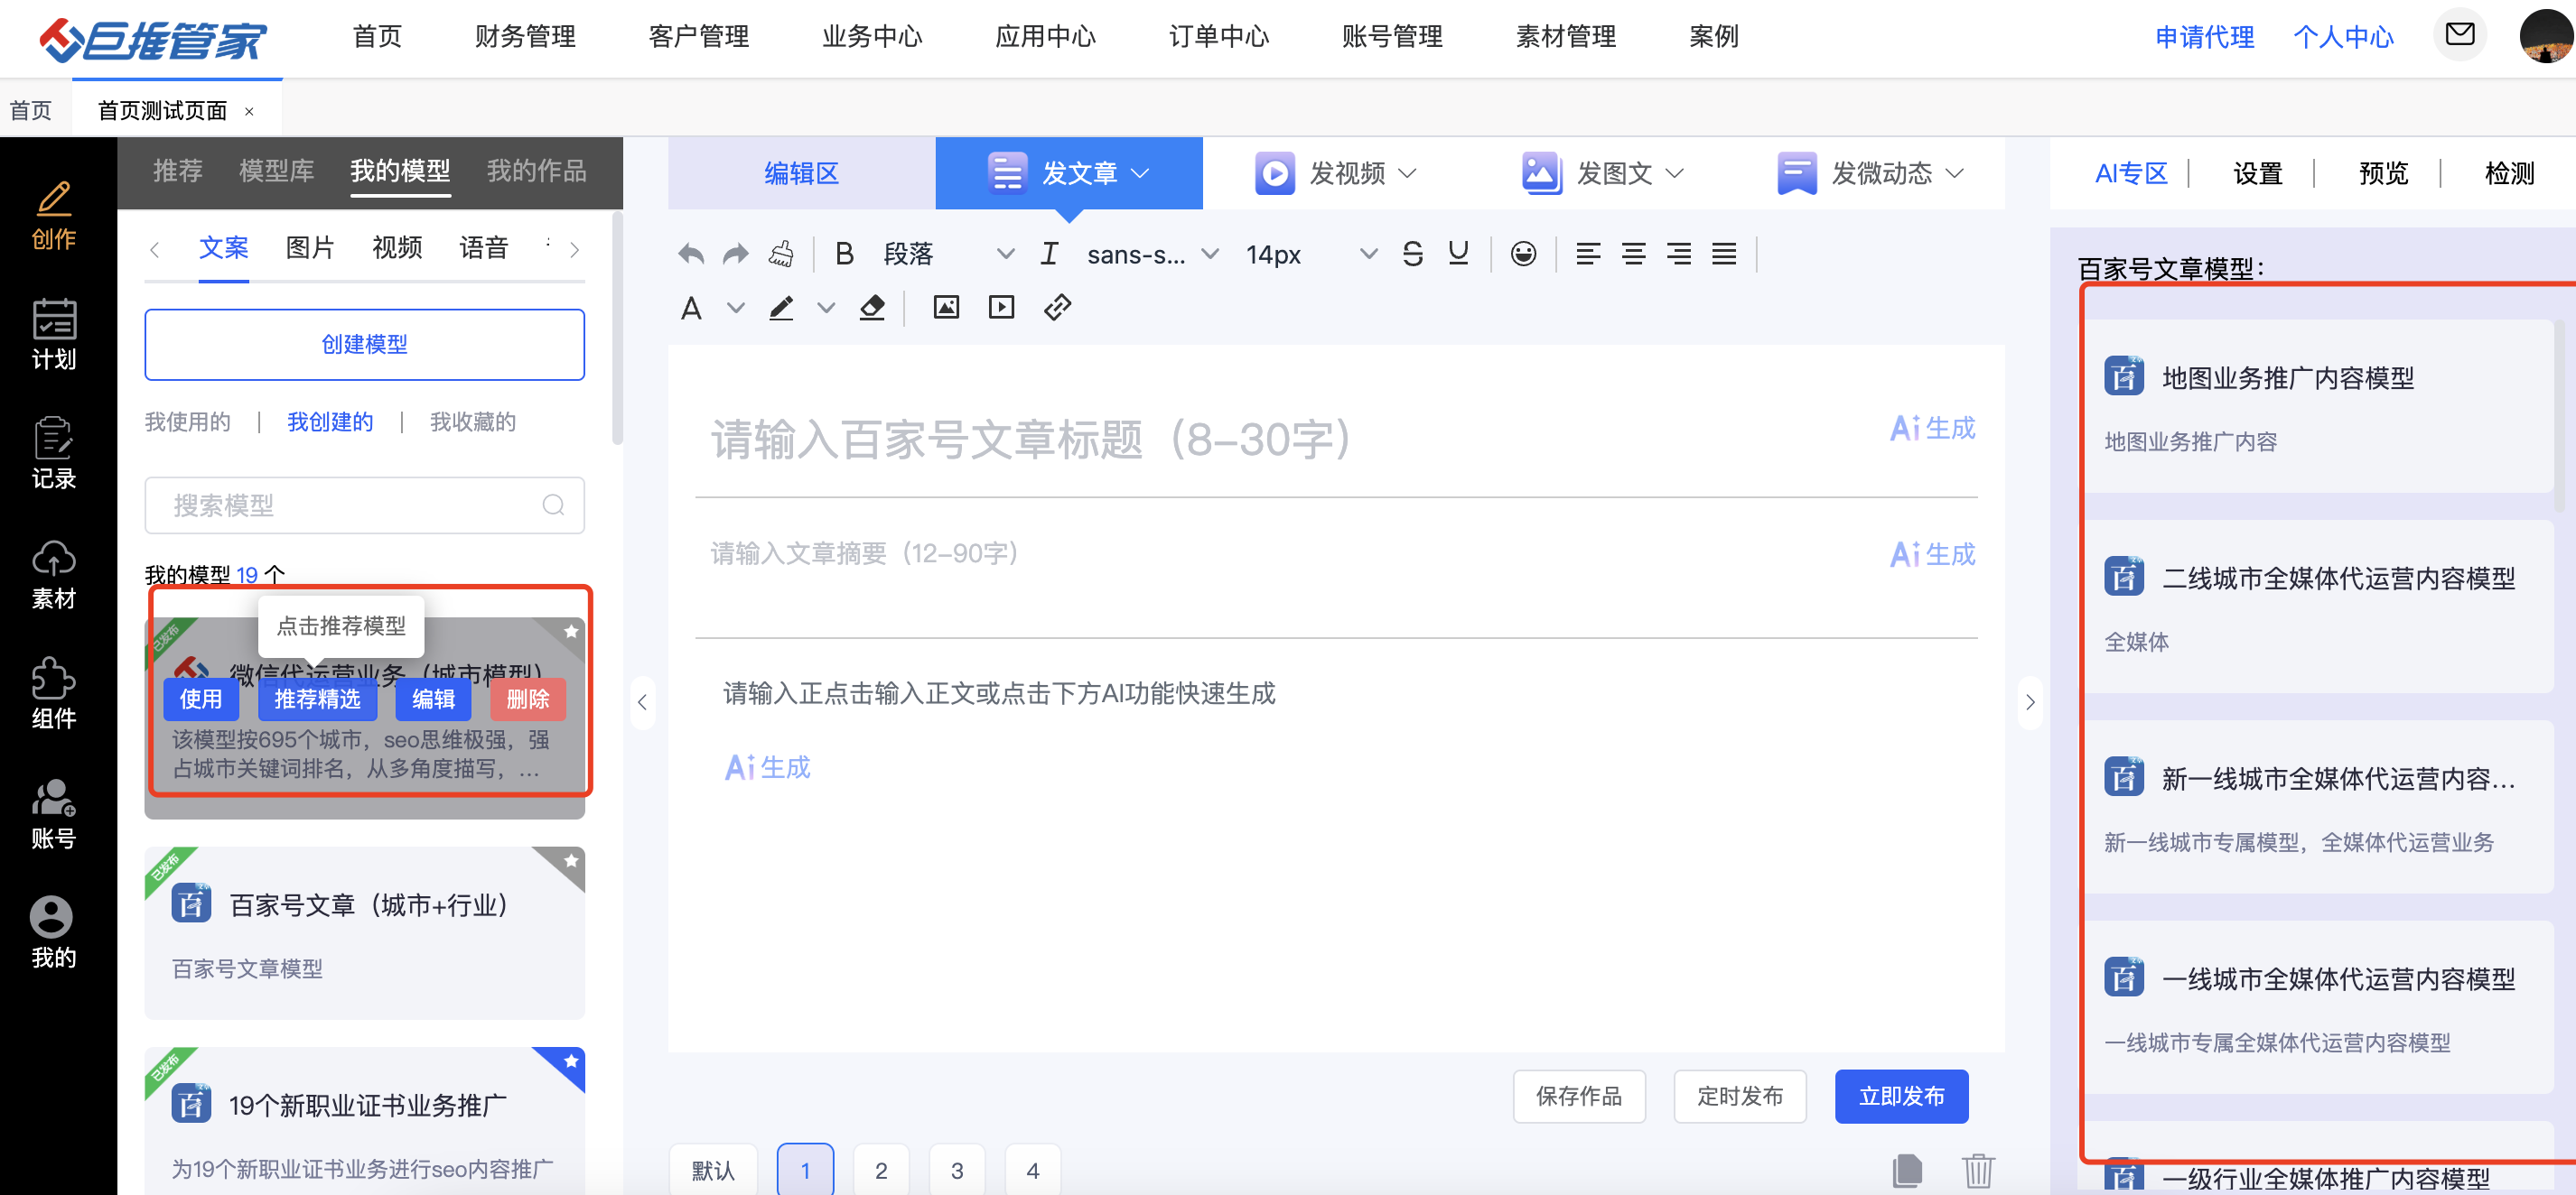Screen dimensions: 2576x1195
Task: Click the red 删除 button
Action: [x=528, y=699]
